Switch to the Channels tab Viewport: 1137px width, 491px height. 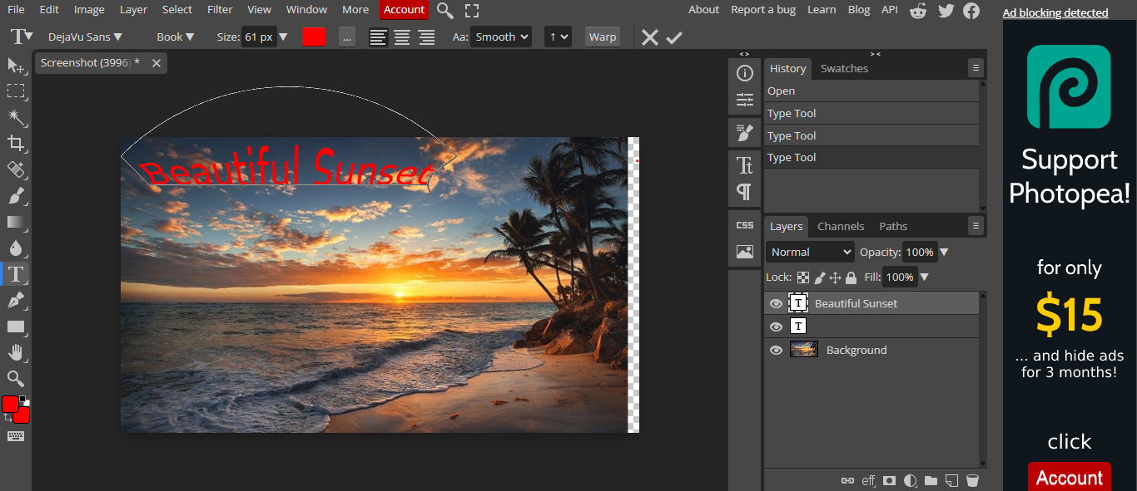coord(841,225)
